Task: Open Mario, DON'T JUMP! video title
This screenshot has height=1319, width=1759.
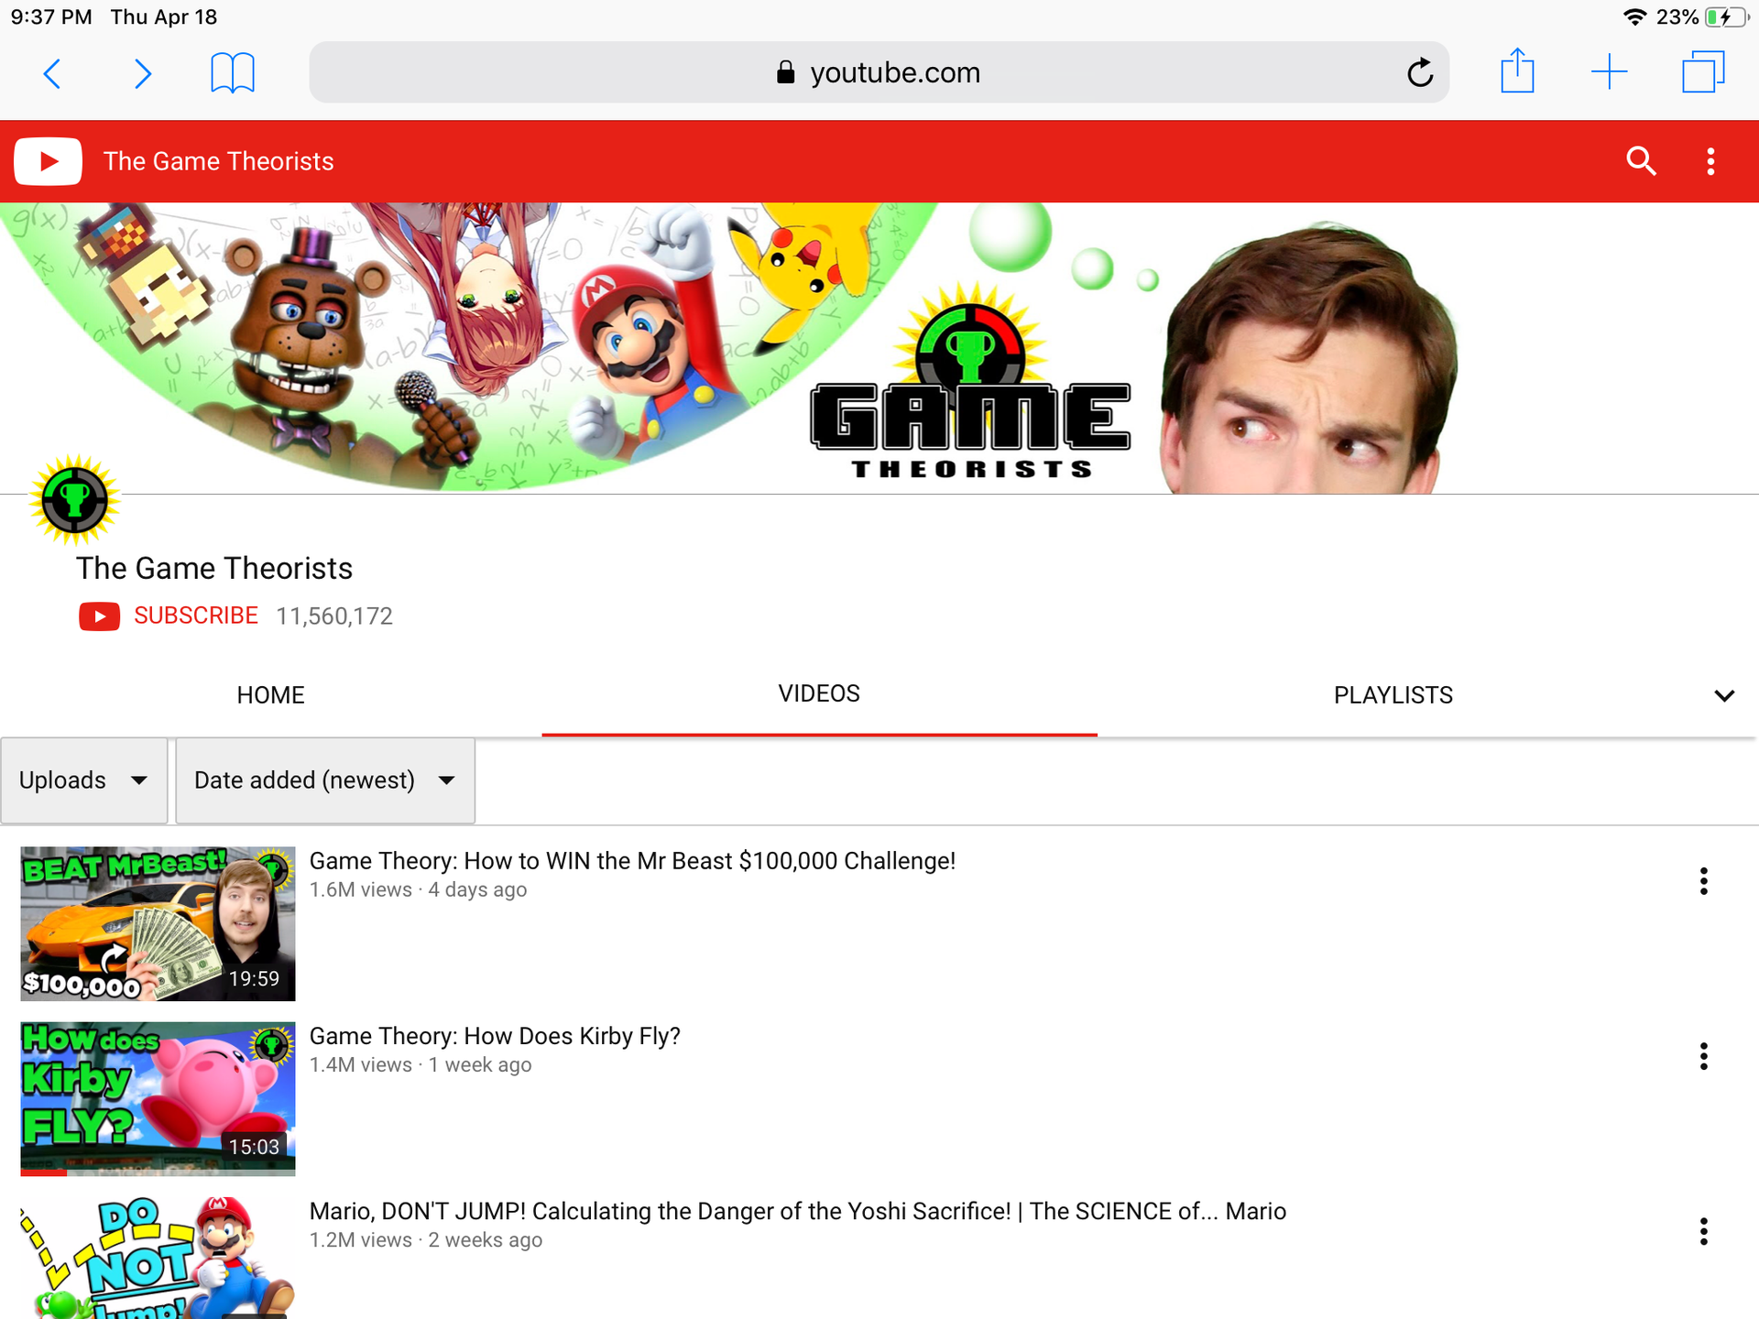Action: click(x=797, y=1211)
